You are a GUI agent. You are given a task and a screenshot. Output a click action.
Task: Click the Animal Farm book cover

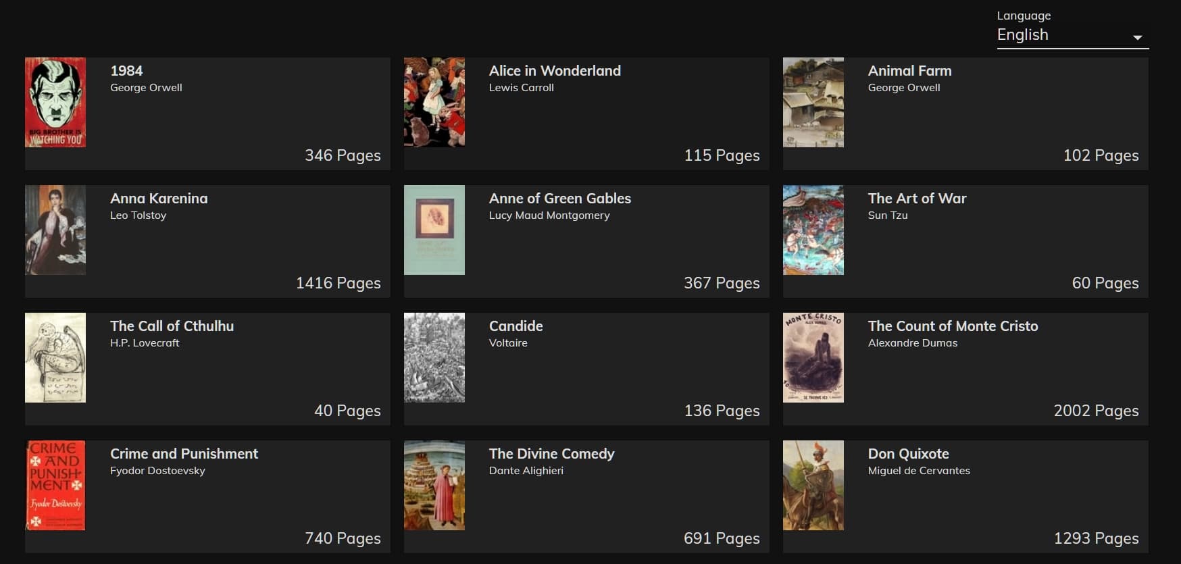click(813, 102)
